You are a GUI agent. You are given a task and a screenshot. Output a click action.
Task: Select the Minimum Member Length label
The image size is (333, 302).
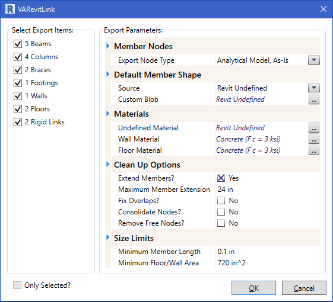coord(159,252)
